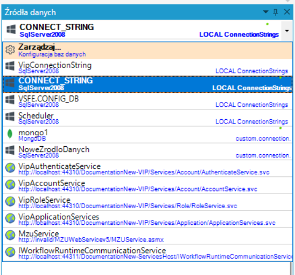Open Zarządzaj... database configuration entry
Screen dimensions: 295x275
point(147,51)
